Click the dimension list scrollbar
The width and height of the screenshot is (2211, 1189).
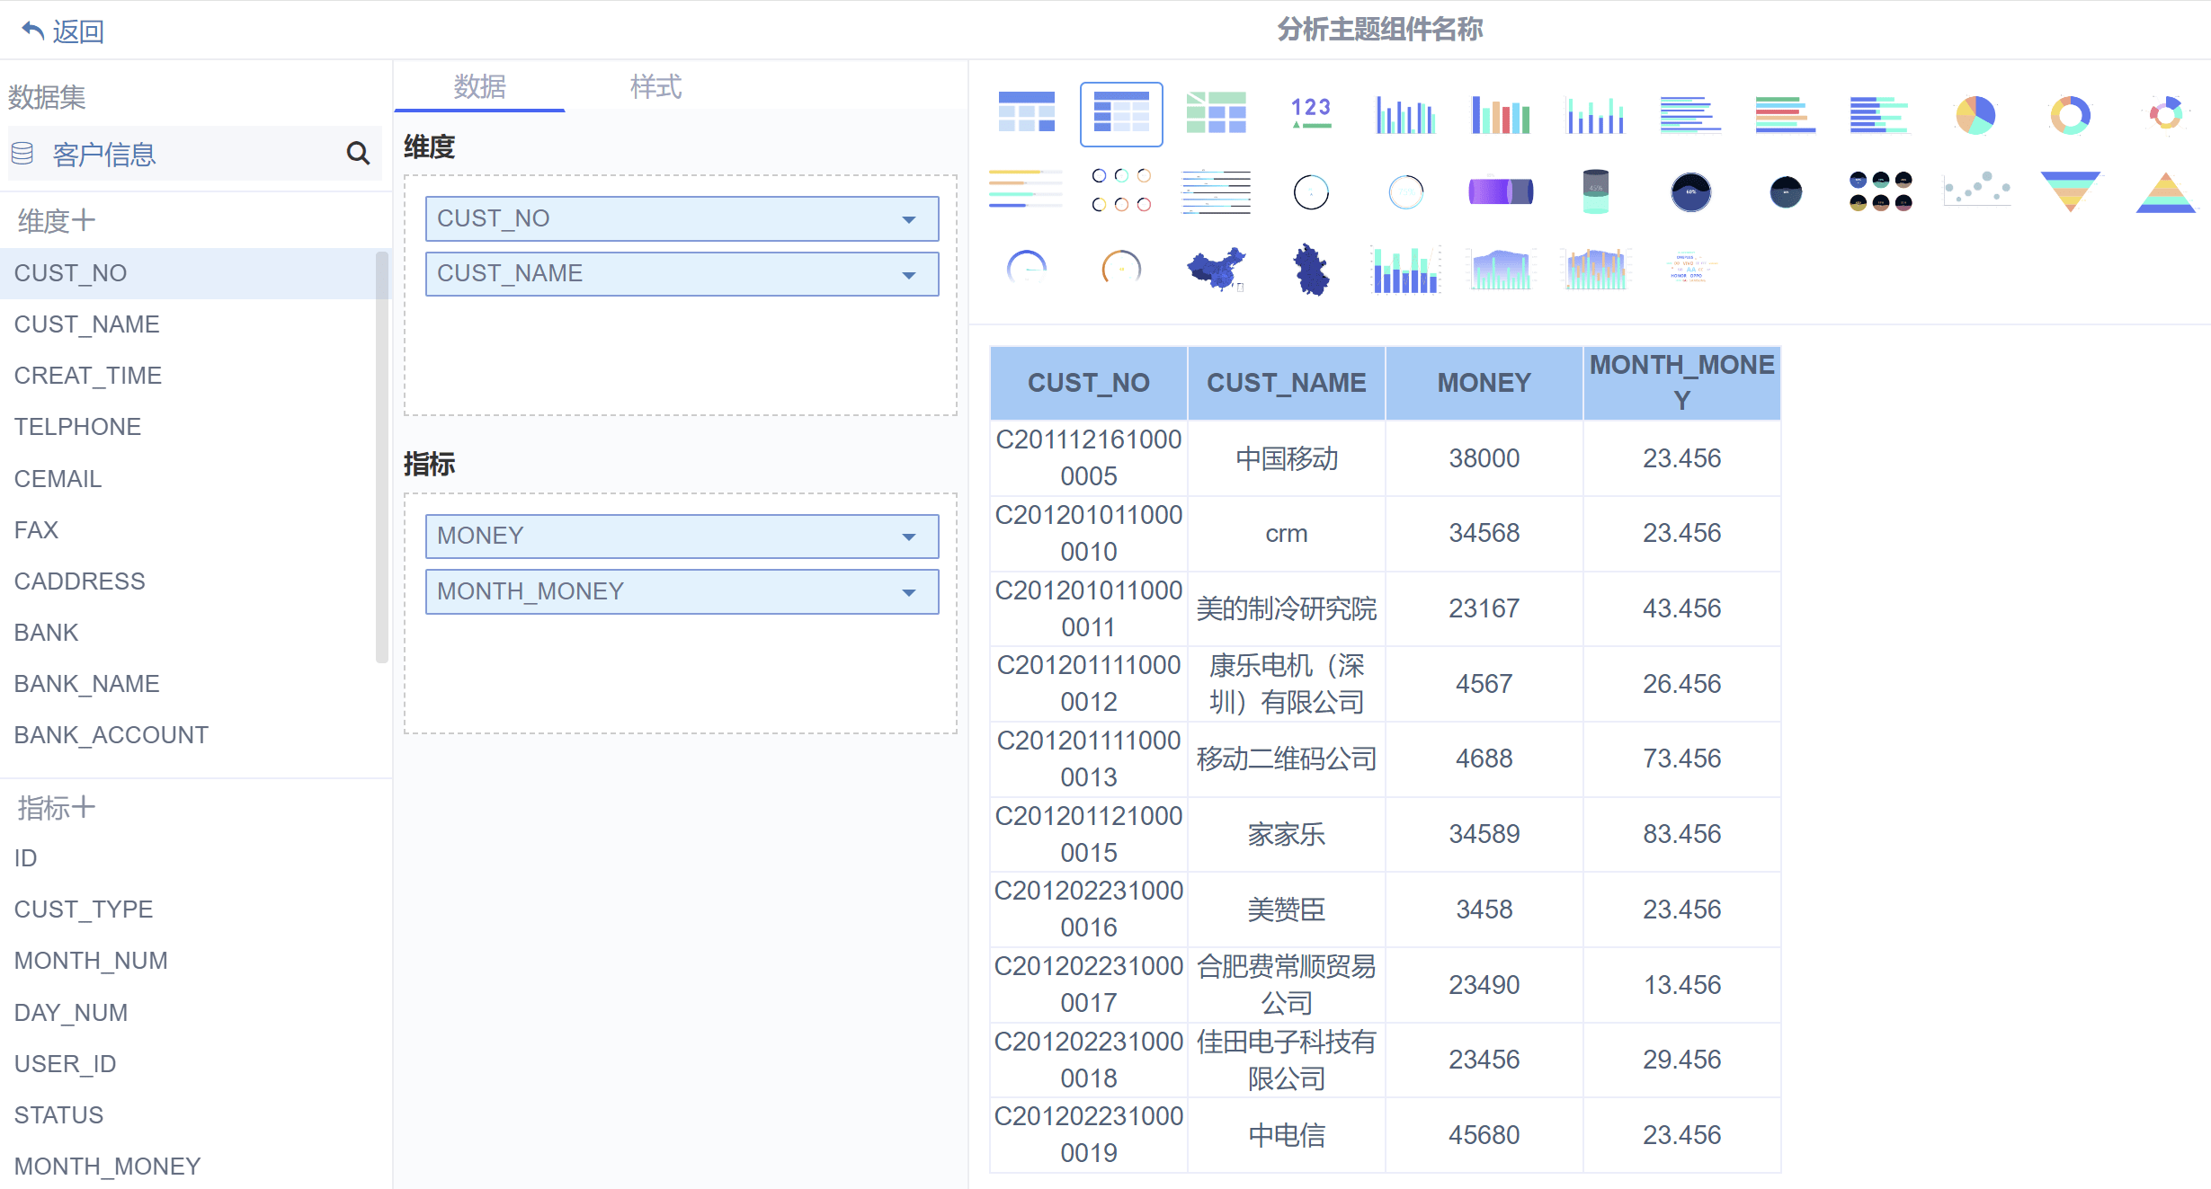pyautogui.click(x=382, y=457)
